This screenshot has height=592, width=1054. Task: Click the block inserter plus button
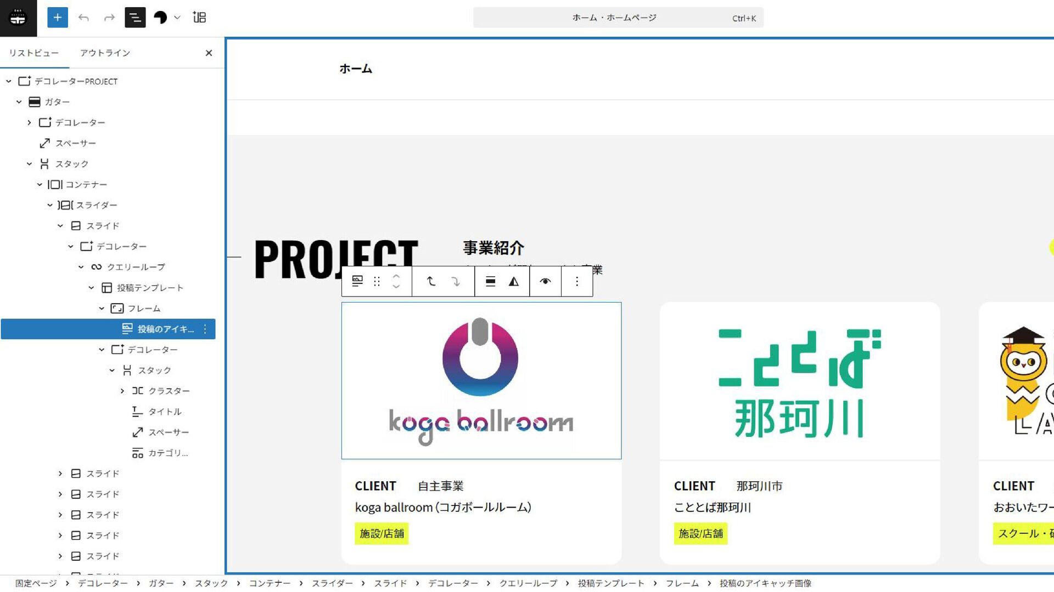point(58,18)
